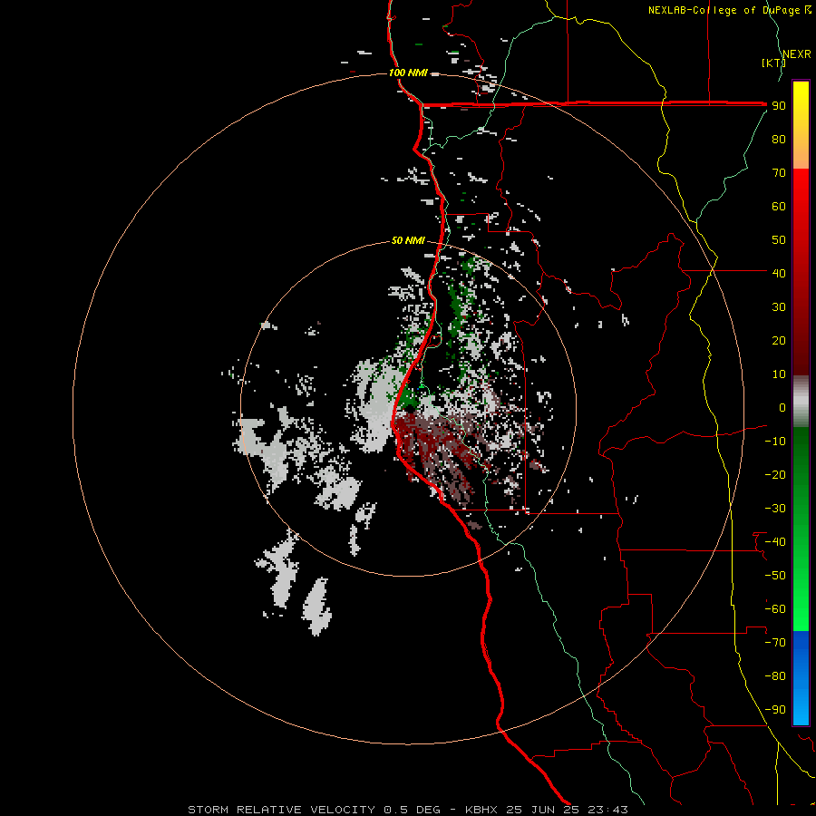This screenshot has width=816, height=816.
Task: Click the -70 value on velocity scale
Action: tap(775, 643)
